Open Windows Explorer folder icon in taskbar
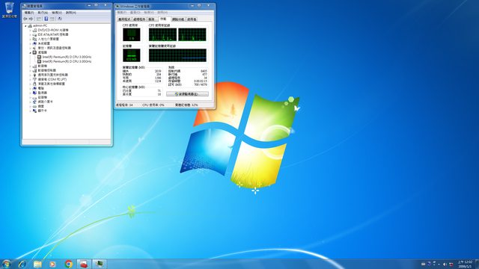The image size is (479, 269). (37, 264)
